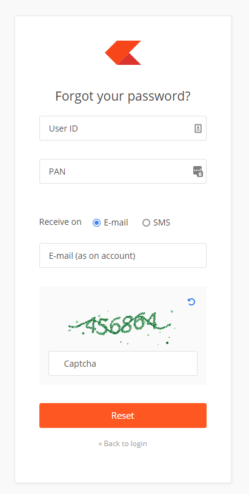The image size is (249, 494).
Task: Select the SMS radio button
Action: point(146,223)
